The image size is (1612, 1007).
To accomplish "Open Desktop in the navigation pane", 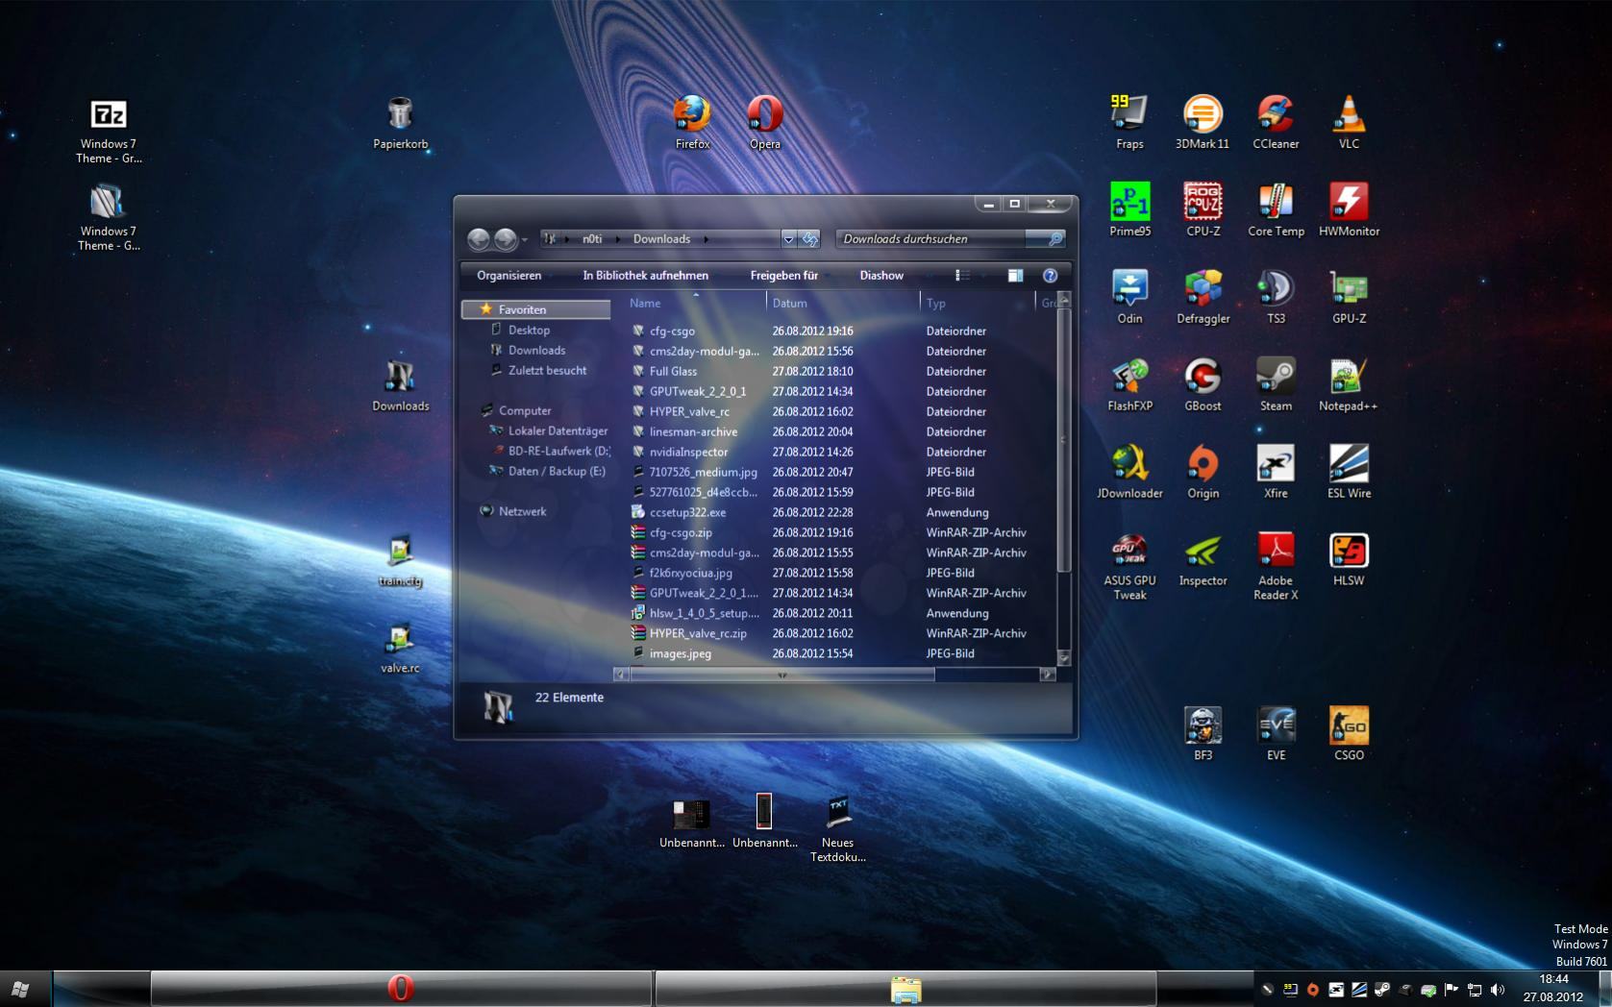I will click(x=529, y=330).
